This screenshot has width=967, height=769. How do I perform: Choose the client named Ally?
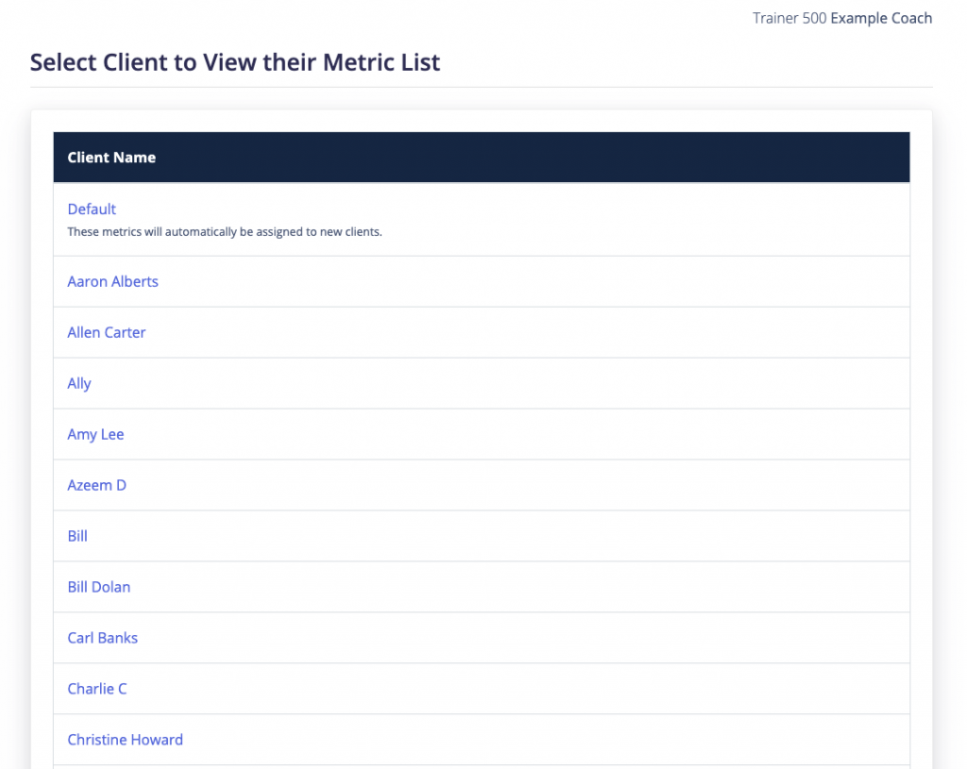point(79,384)
